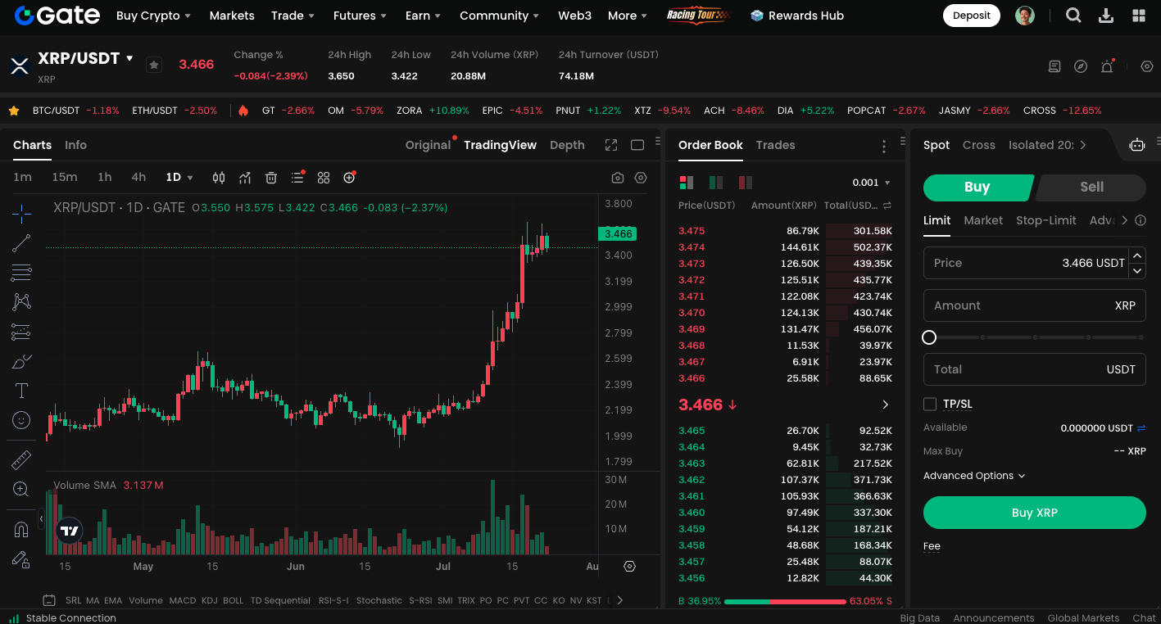The width and height of the screenshot is (1161, 624).
Task: Show combined buy and sell order book view
Action: pyautogui.click(x=687, y=183)
